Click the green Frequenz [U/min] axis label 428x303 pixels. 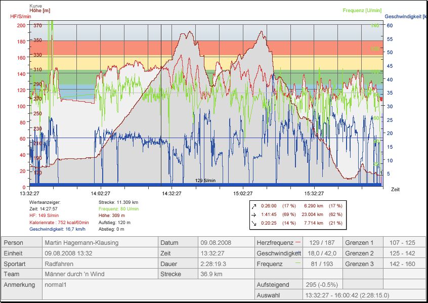(x=361, y=10)
